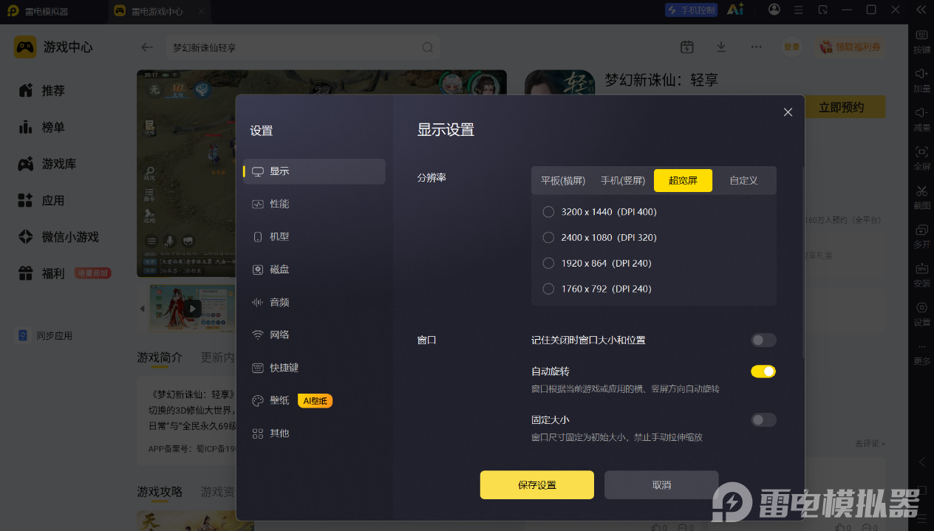This screenshot has width=934, height=531.
Task: Open 音频 audio settings category
Action: point(314,302)
